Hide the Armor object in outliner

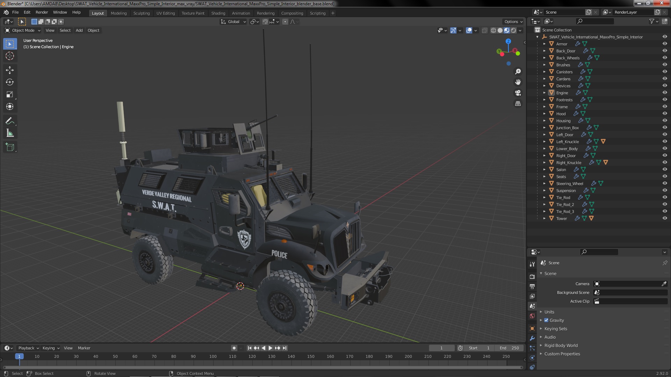(x=665, y=44)
